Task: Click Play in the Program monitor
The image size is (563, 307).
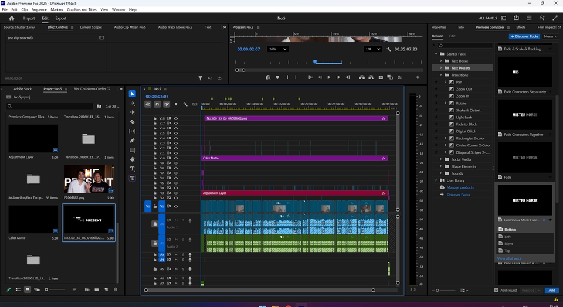Action: coord(329,77)
